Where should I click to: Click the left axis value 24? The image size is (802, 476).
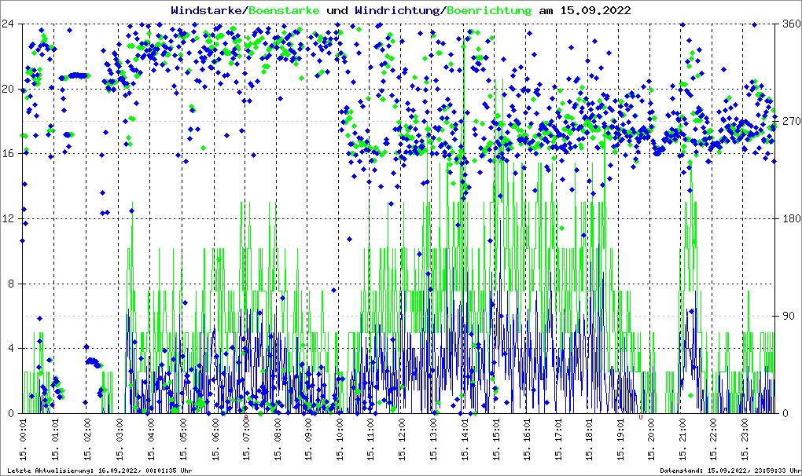coord(9,24)
